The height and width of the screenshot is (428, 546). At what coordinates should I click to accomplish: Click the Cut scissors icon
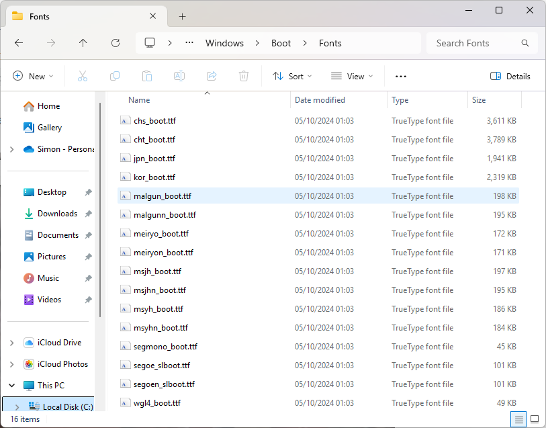83,76
